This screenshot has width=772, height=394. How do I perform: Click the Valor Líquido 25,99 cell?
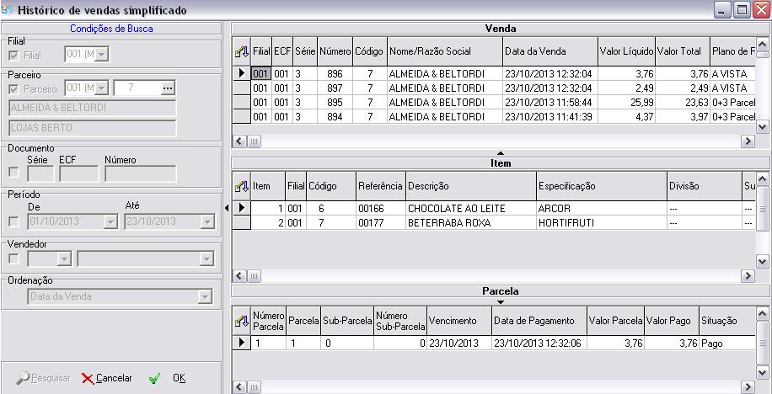pyautogui.click(x=626, y=103)
